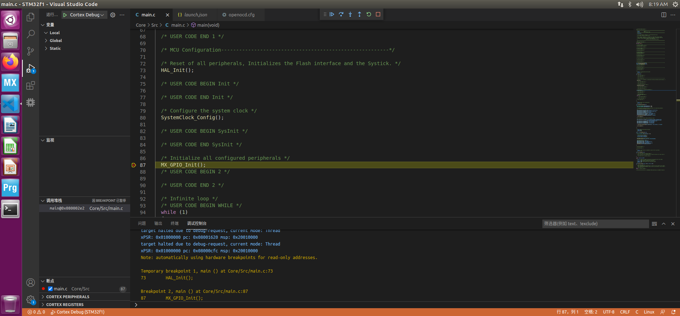Image resolution: width=680 pixels, height=316 pixels.
Task: Close the main.c editor tab
Action: point(168,15)
